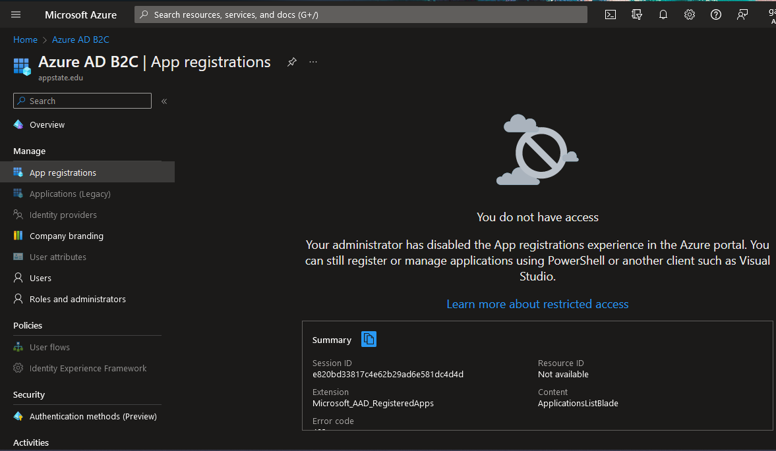776x451 pixels.
Task: Click the Azure AD B2C header icon
Action: (22, 66)
